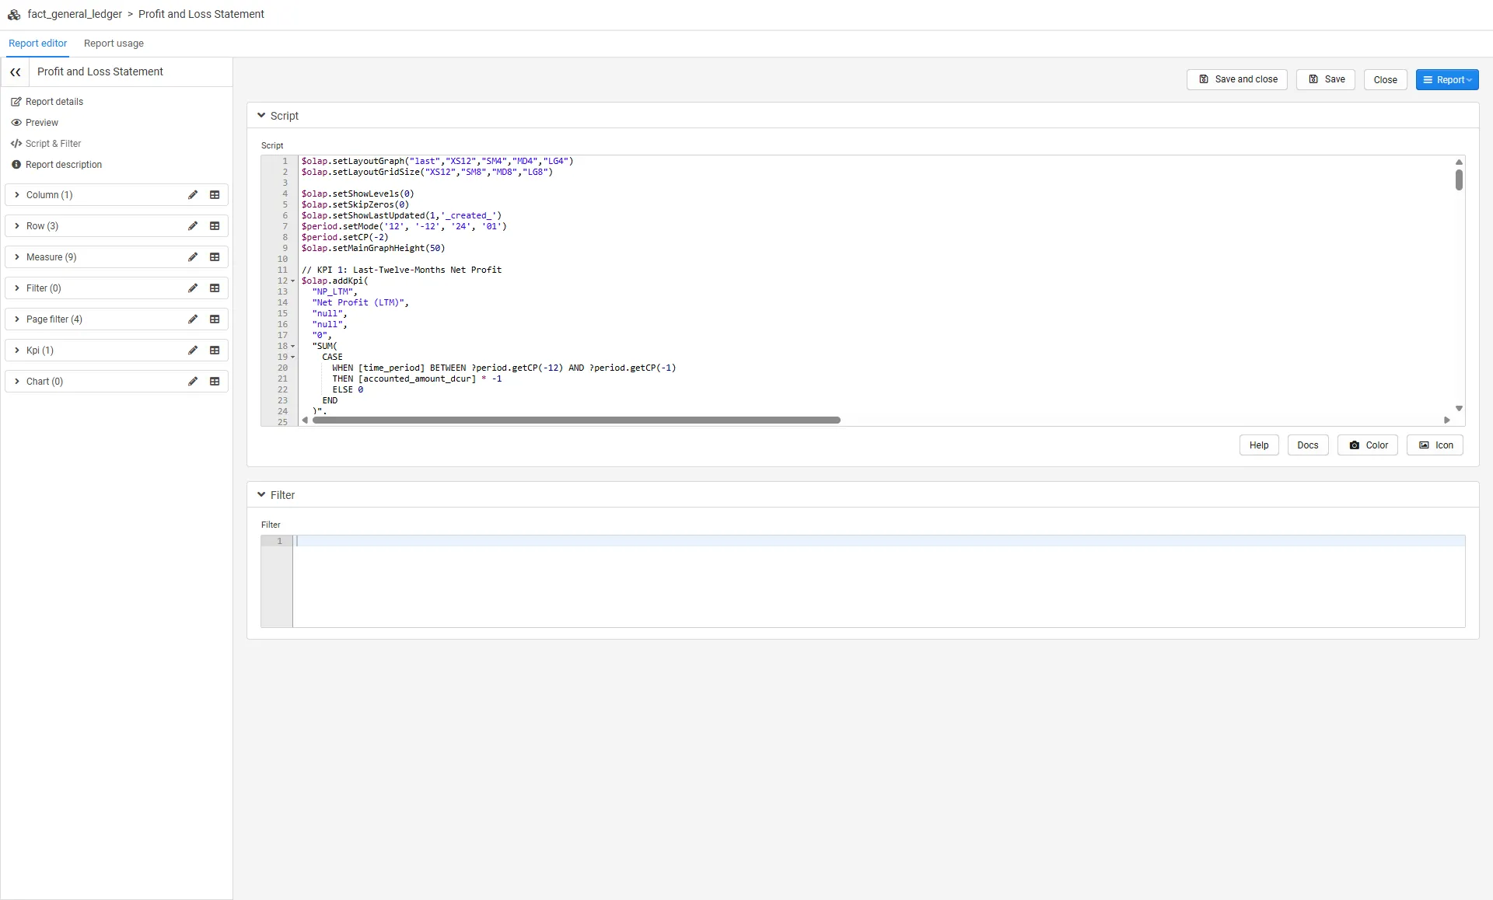Edit Column (1) with pencil icon

[x=193, y=195]
